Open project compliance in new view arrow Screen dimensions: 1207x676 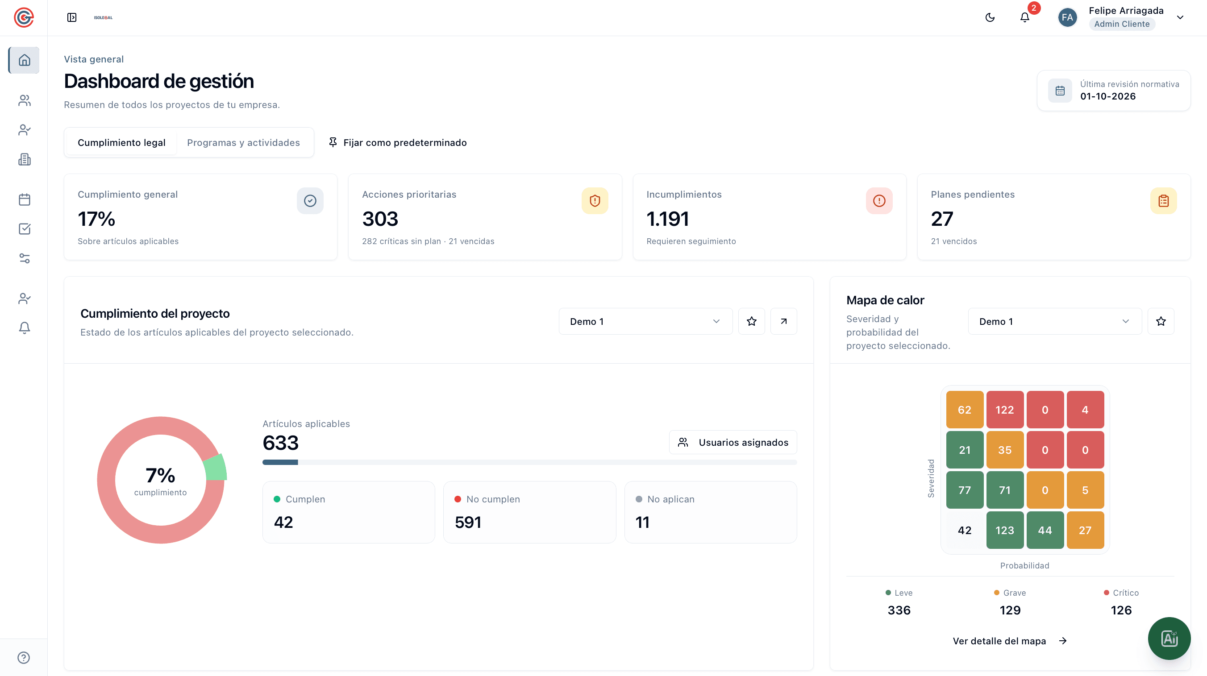[x=783, y=321]
